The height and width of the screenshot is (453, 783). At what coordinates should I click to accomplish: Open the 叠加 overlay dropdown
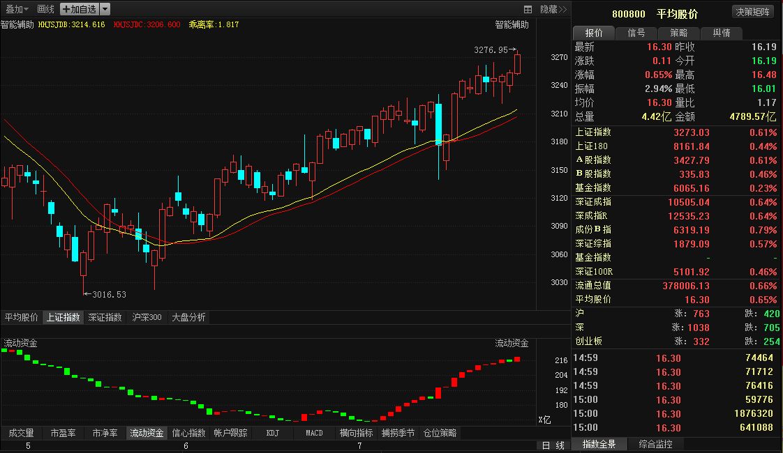17,9
